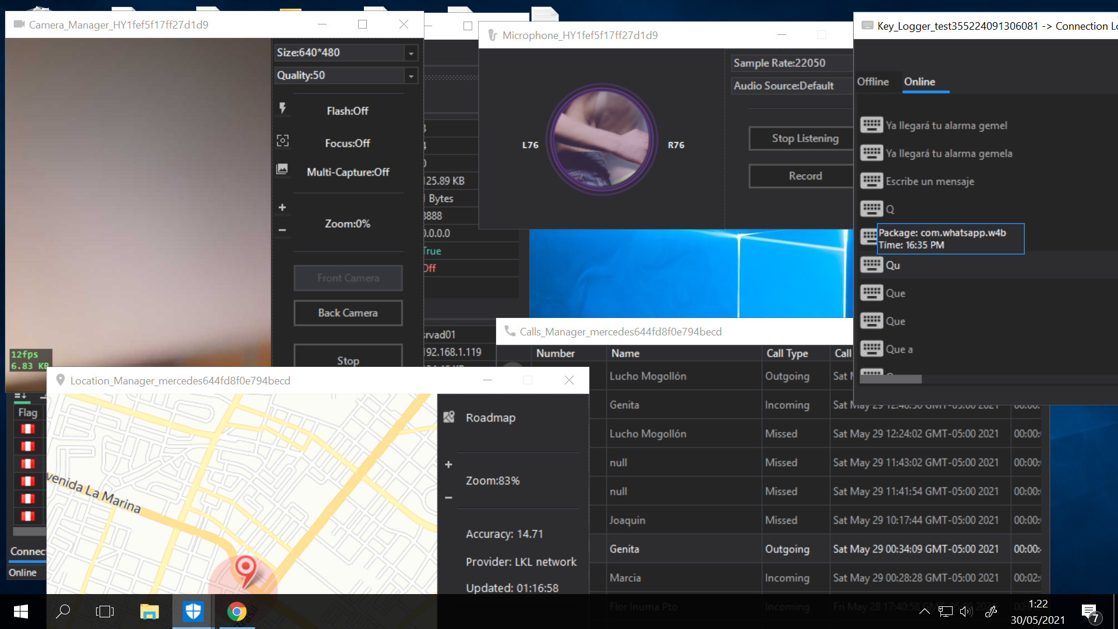Select Genita outgoing call at 00:34:09
Viewport: 1118px width, 629px height.
[815, 549]
